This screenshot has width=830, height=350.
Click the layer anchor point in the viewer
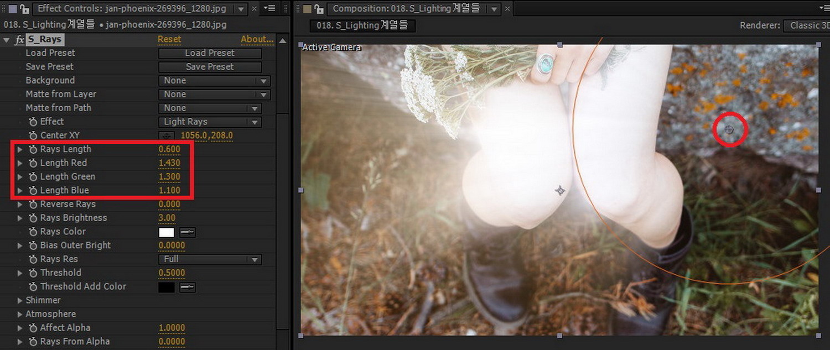(x=560, y=191)
